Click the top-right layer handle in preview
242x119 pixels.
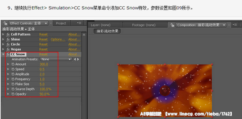(212, 64)
